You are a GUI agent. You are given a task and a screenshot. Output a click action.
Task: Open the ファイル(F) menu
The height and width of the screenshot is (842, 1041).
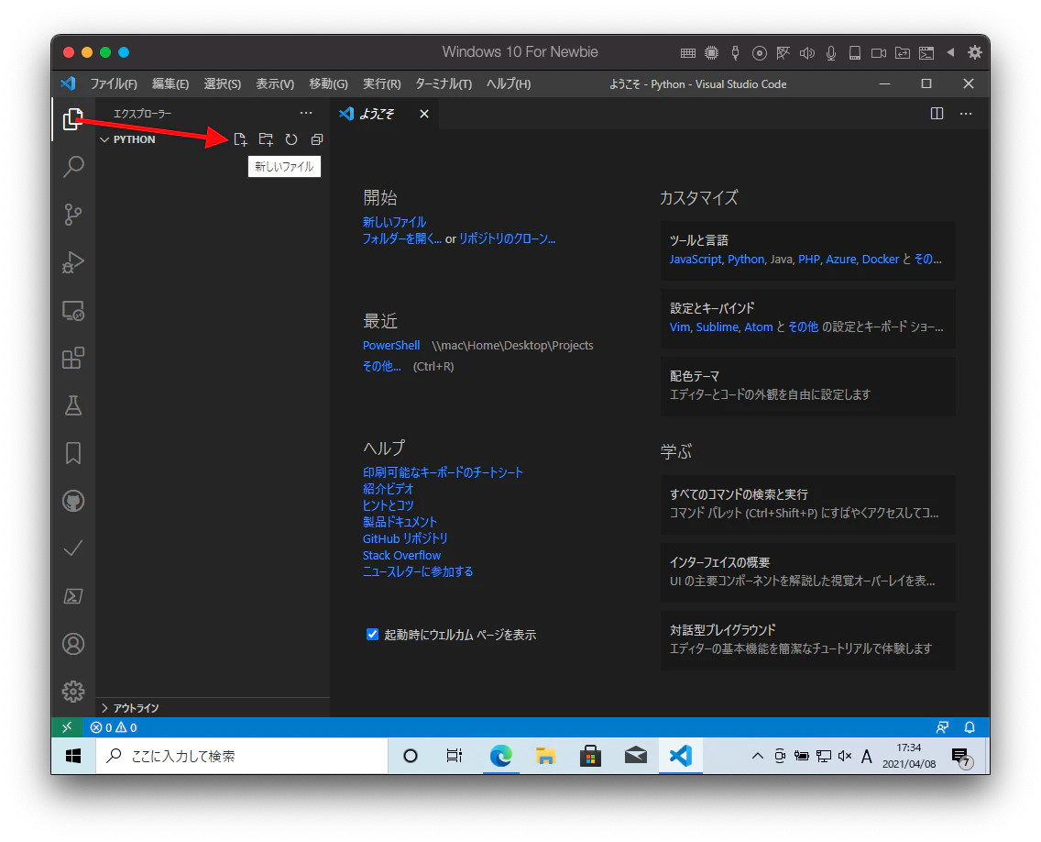coord(114,84)
